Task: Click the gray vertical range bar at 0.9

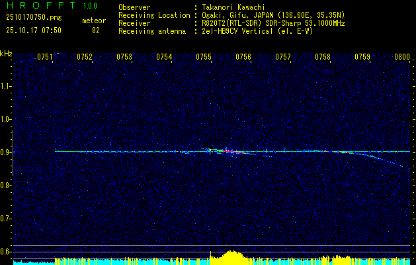Action: tap(13, 153)
